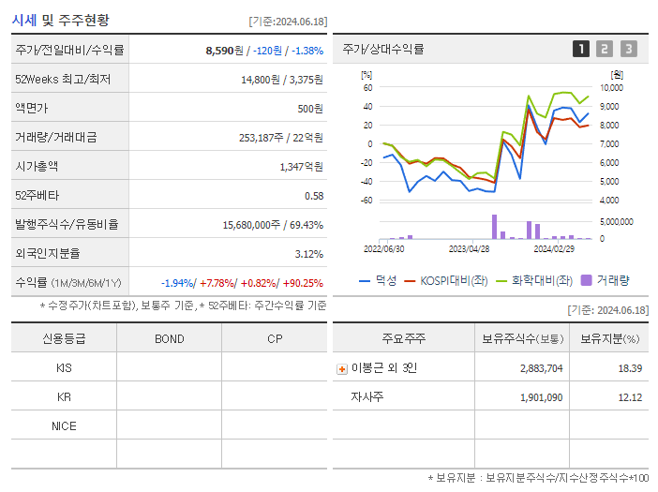The image size is (658, 492).
Task: Select the 시세 및 주주현황 heading
Action: pos(60,20)
